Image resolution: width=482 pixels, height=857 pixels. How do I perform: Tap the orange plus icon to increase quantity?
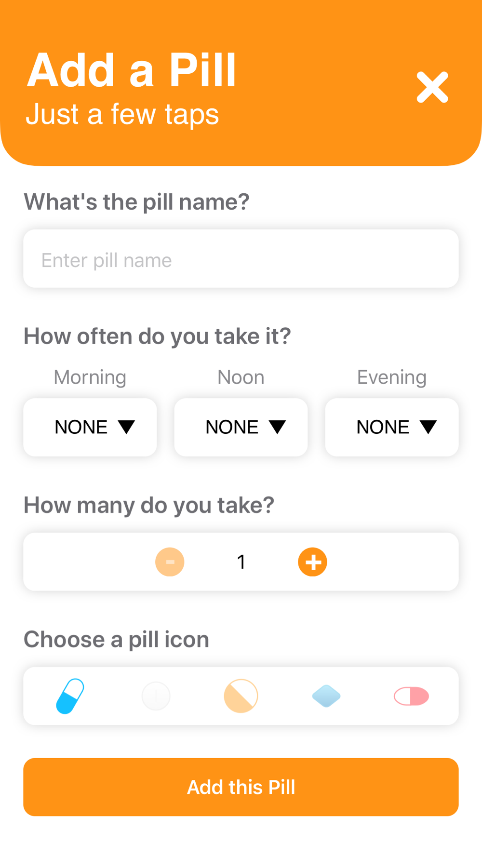[312, 562]
